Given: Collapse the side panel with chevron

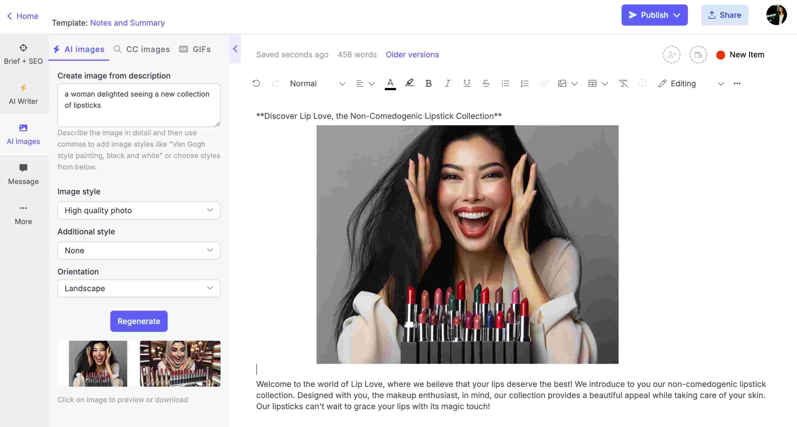Looking at the screenshot, I should [235, 49].
